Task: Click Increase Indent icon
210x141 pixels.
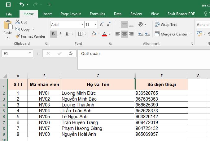Action: point(148,34)
